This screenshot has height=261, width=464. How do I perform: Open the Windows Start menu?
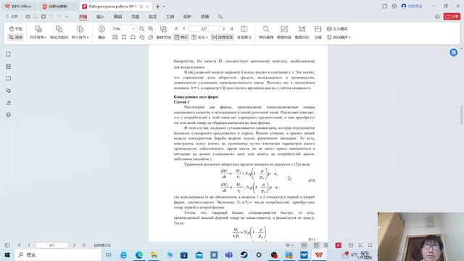(7, 254)
